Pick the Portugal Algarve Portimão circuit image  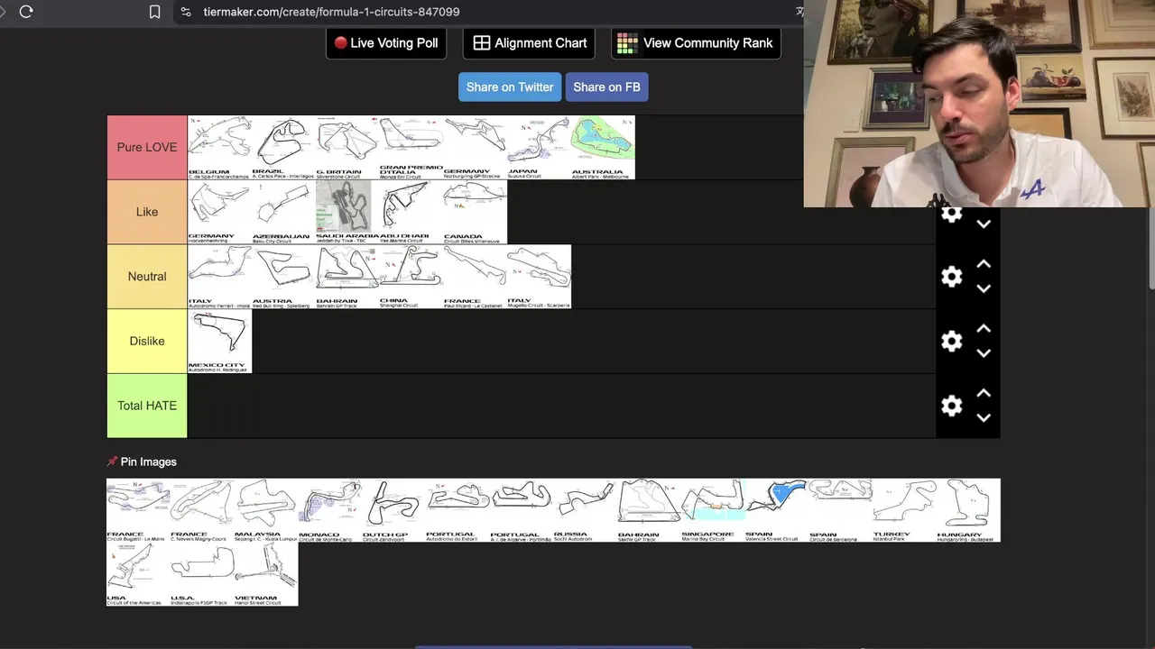(522, 510)
